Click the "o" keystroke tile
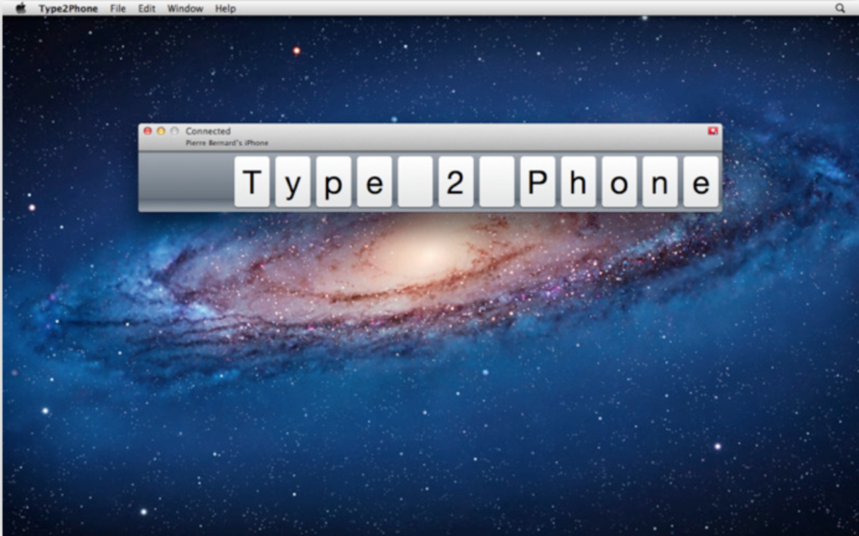 click(619, 181)
